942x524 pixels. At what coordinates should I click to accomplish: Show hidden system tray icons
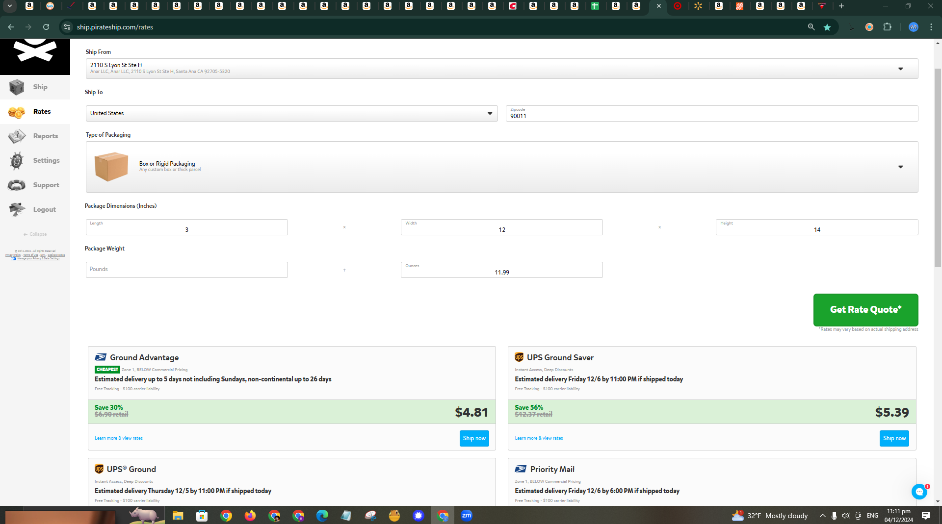[x=823, y=516]
